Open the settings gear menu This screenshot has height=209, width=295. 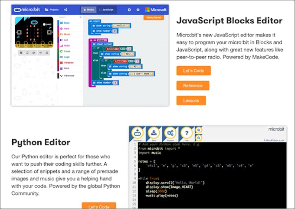pyautogui.click(x=138, y=10)
